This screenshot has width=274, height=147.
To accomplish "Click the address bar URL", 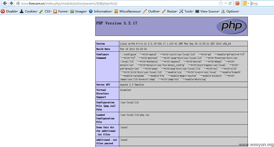I will (69, 3).
